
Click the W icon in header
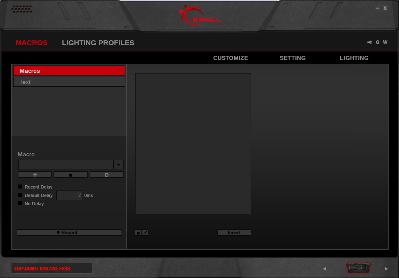click(x=385, y=42)
